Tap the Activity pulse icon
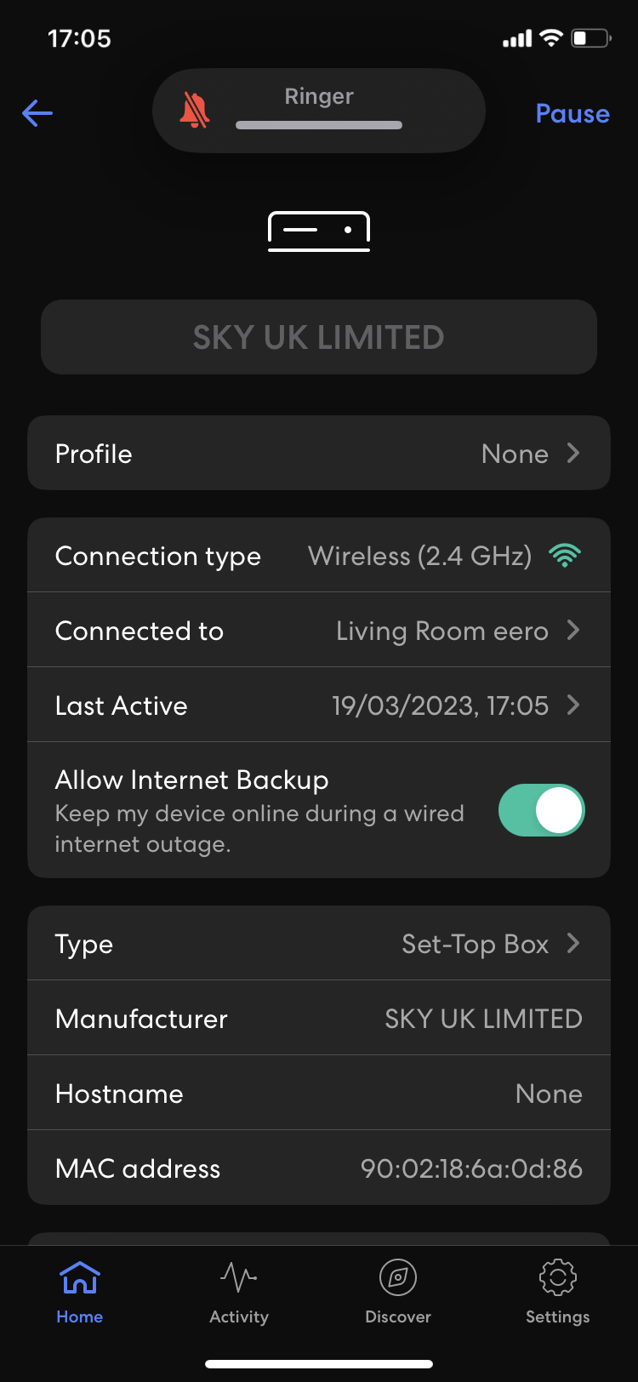This screenshot has width=638, height=1382. 239,1276
